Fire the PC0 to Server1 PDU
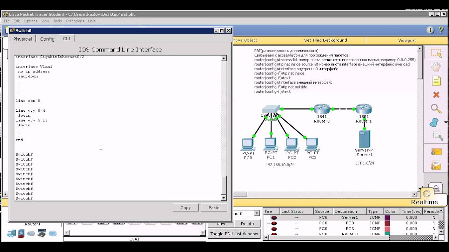 pyautogui.click(x=274, y=217)
